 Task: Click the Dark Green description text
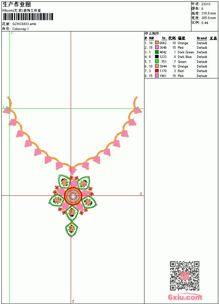186,52
